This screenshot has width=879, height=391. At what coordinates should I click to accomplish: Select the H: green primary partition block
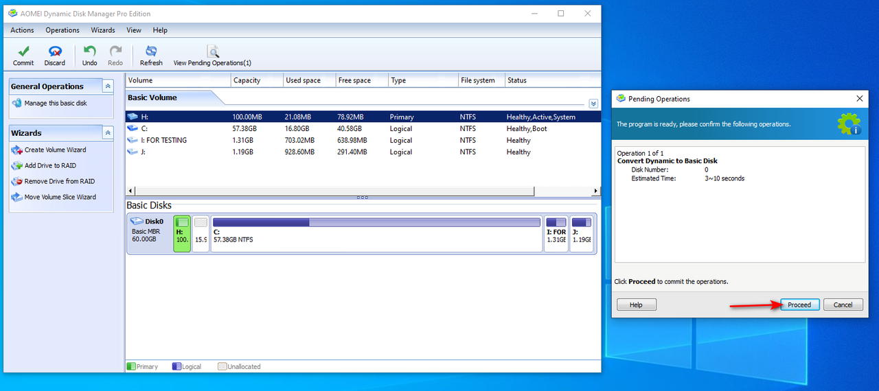point(182,233)
